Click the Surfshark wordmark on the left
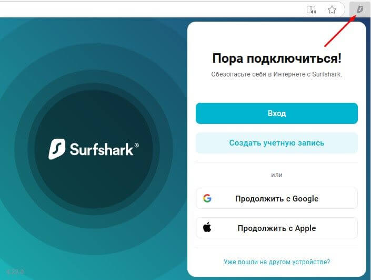 point(102,149)
